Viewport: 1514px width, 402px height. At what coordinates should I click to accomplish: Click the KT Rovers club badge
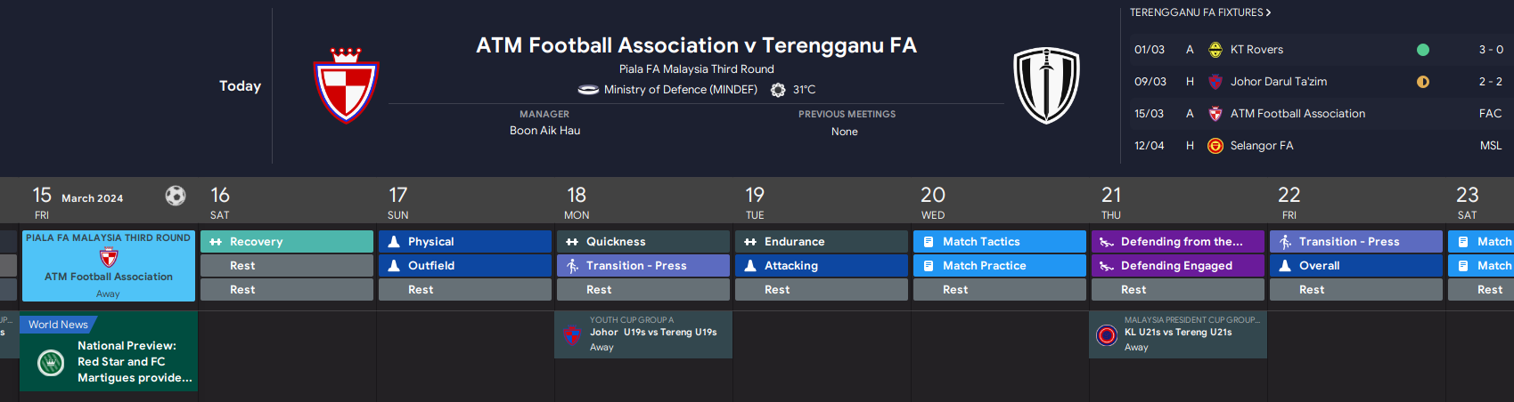[x=1215, y=50]
